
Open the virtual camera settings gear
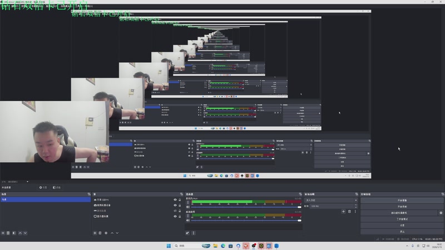(441, 213)
